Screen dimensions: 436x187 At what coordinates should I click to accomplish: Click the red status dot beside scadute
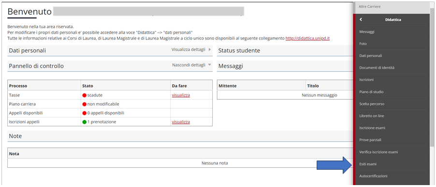point(85,95)
